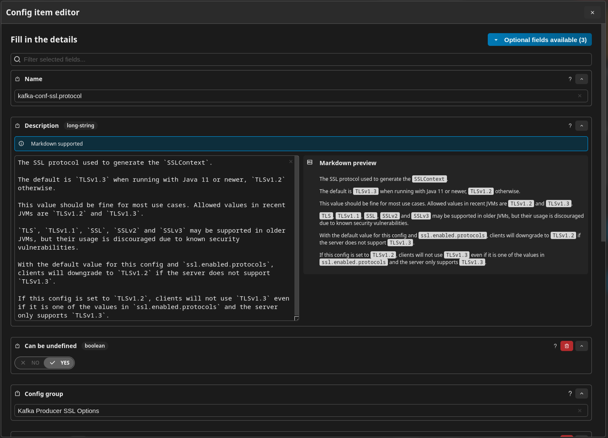608x438 pixels.
Task: Open Optional fields available dropdown
Action: coord(540,39)
